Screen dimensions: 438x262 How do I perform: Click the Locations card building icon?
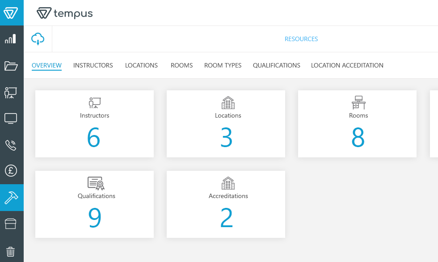228,103
